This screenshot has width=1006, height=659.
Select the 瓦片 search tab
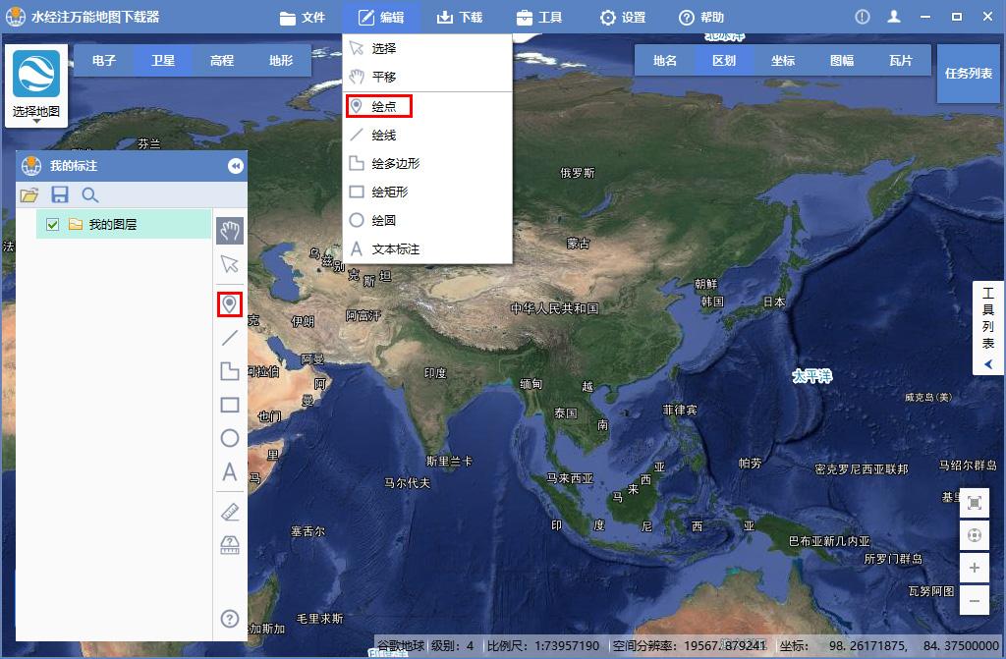(x=901, y=60)
